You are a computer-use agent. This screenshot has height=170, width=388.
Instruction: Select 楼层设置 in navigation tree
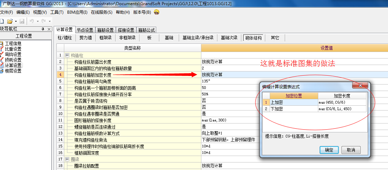[13, 71]
